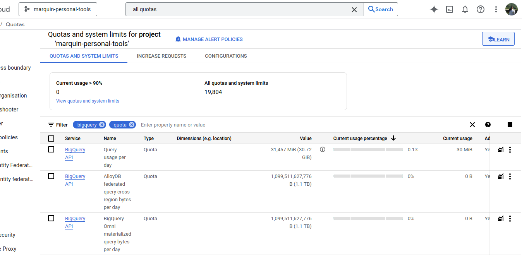The width and height of the screenshot is (522, 255).
Task: Click info icon beside 31,457 MiB value
Action: pos(323,149)
